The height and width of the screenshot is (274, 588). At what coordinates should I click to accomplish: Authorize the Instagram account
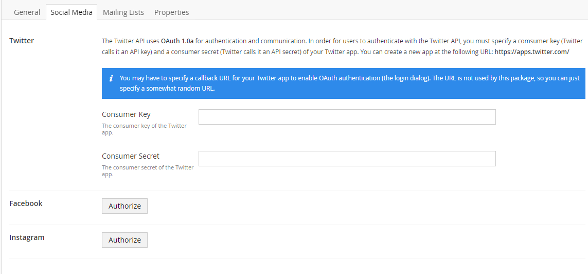pos(124,240)
